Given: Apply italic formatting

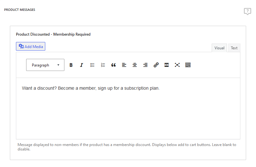Looking at the screenshot, I should click(82, 65).
